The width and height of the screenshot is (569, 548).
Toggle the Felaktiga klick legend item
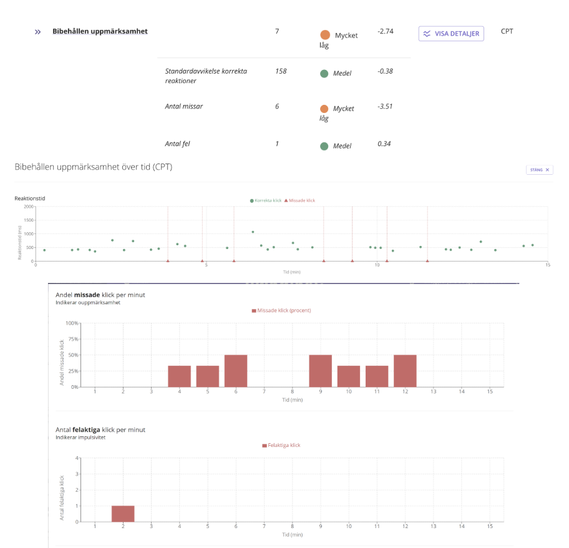coord(281,445)
